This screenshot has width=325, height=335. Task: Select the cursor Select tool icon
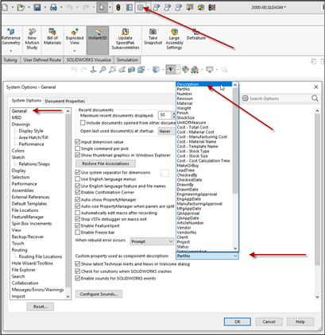pos(102,8)
